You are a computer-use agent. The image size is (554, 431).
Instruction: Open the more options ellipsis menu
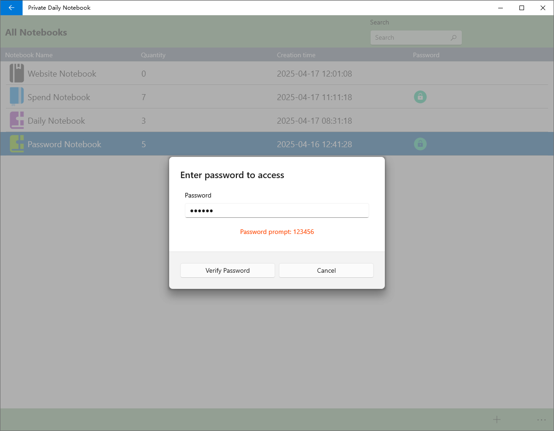point(542,419)
